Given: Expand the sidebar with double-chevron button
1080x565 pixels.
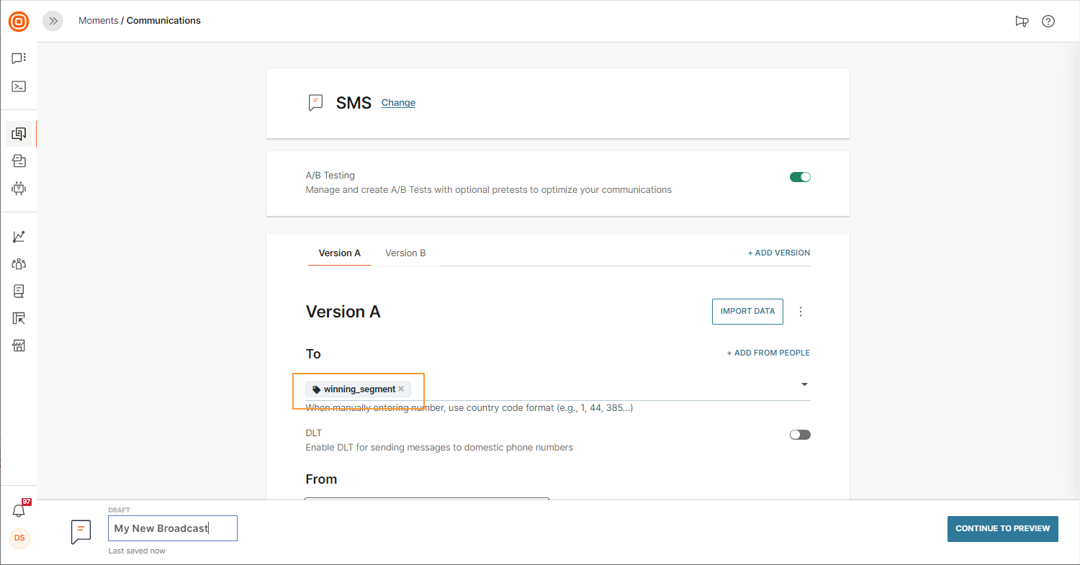Looking at the screenshot, I should coord(53,22).
